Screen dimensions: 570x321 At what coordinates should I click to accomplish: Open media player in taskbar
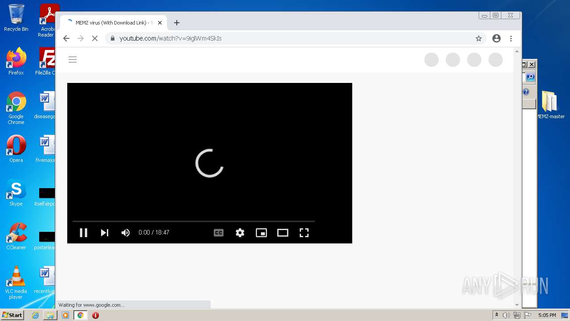pyautogui.click(x=65, y=315)
